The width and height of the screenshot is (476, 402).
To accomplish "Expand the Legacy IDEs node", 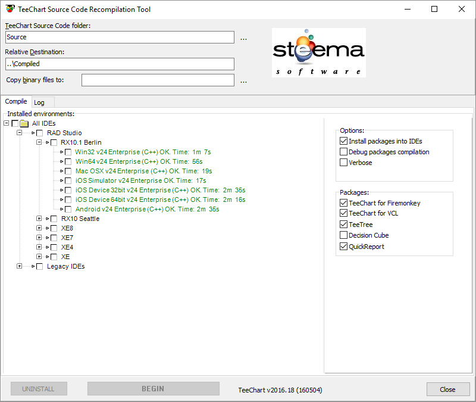I will coord(20,266).
